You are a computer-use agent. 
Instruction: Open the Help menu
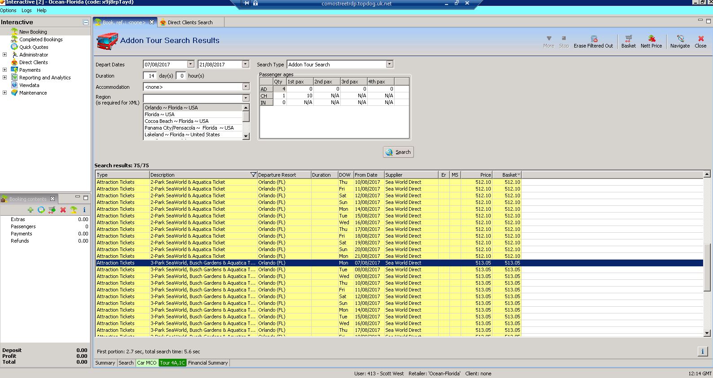(x=42, y=10)
